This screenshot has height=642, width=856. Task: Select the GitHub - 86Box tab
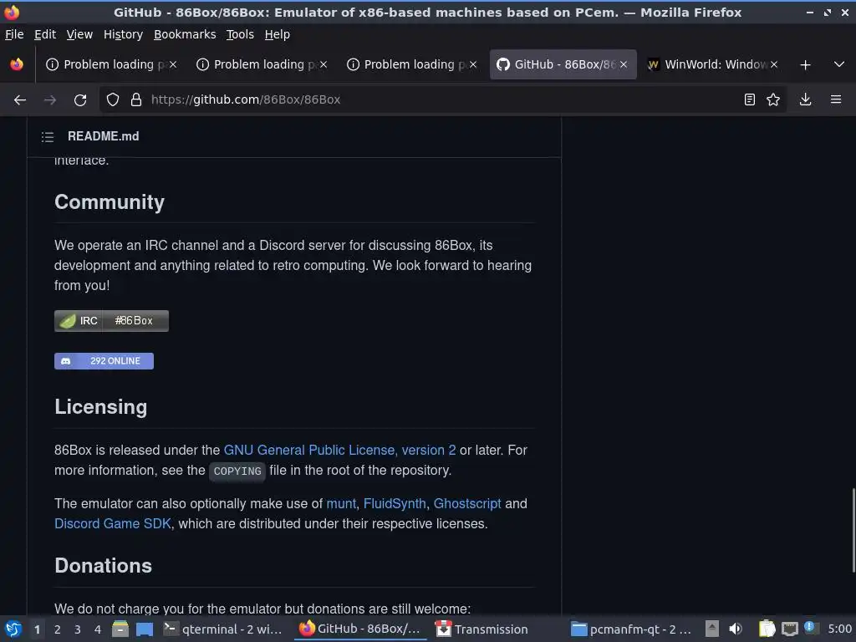point(563,64)
